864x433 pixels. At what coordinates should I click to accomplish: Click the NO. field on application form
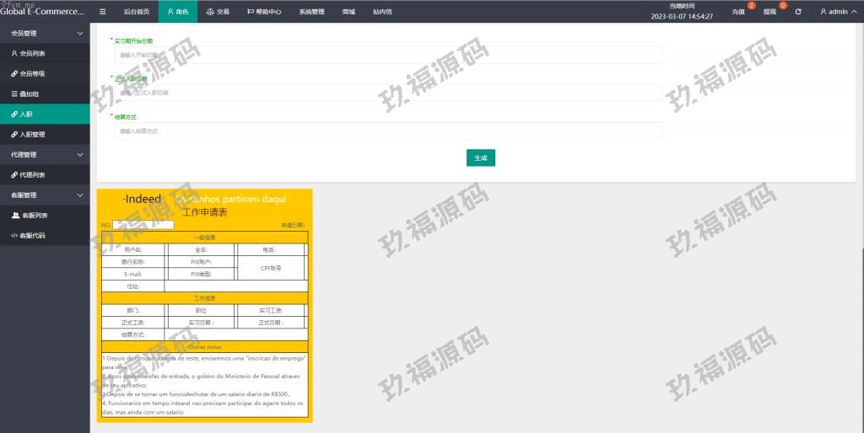143,225
